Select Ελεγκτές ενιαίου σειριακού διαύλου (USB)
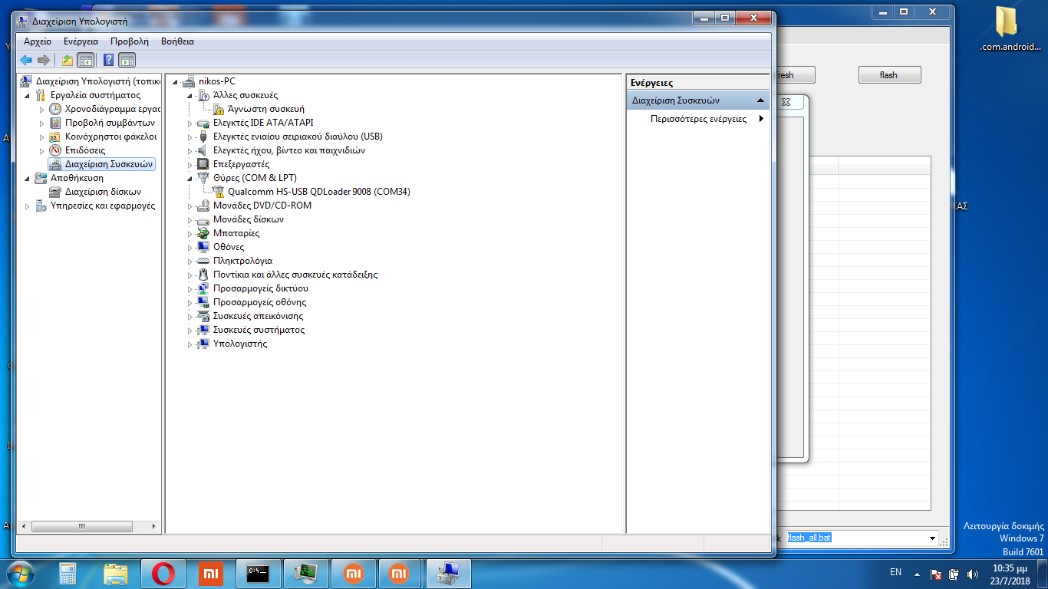 pyautogui.click(x=298, y=137)
